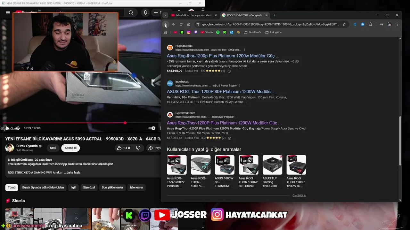Open the Chrome home page button

[x=189, y=24]
